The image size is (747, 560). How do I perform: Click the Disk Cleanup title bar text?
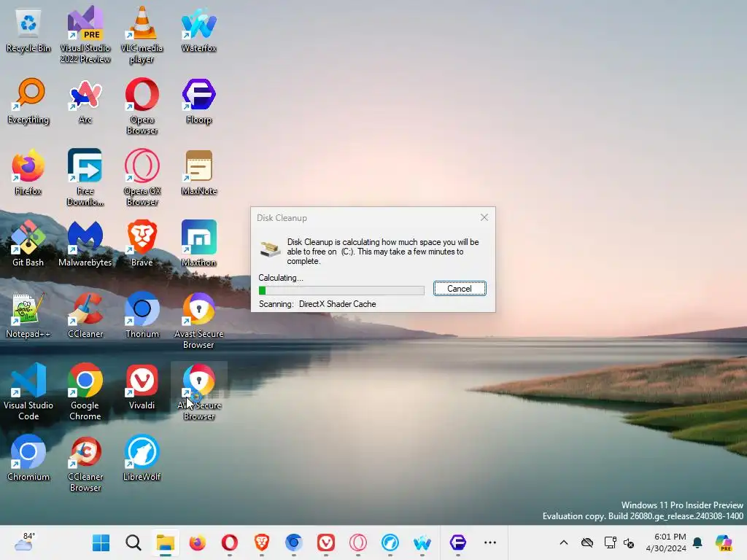click(x=282, y=217)
